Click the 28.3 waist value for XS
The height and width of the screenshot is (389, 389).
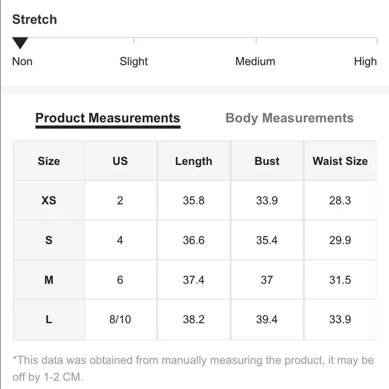click(340, 201)
